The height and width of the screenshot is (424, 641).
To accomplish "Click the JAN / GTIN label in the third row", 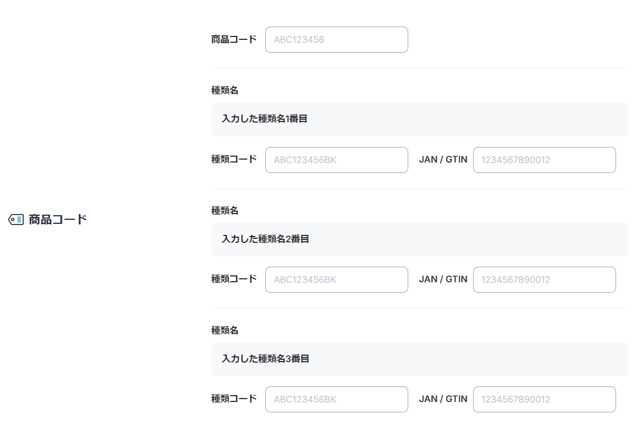I will point(443,399).
